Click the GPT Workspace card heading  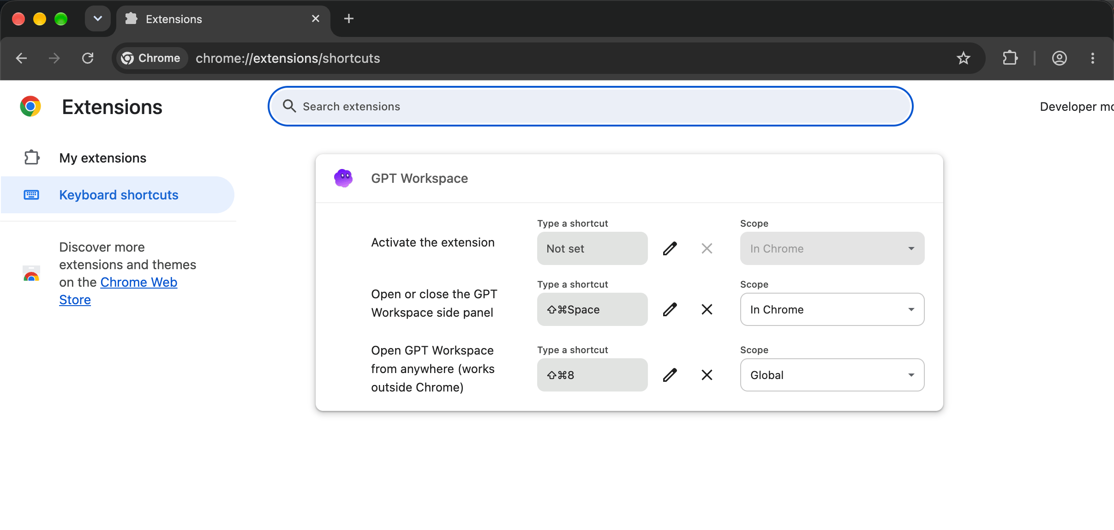click(x=419, y=178)
